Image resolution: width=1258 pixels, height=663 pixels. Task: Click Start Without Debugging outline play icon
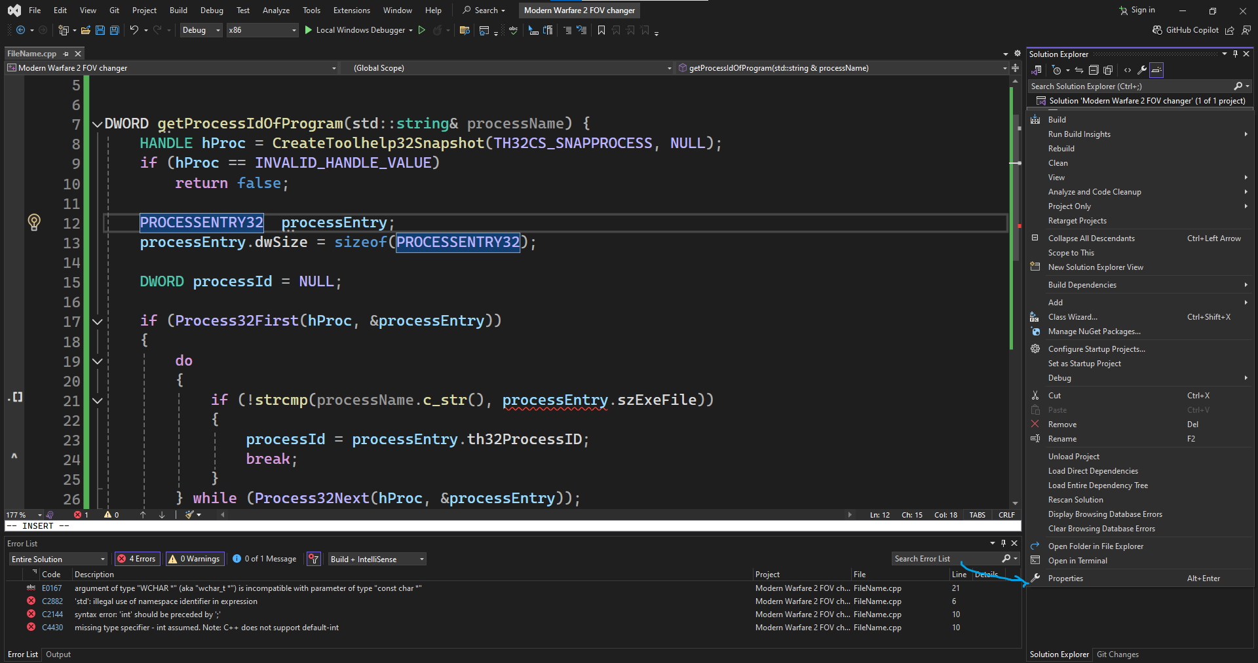tap(422, 30)
